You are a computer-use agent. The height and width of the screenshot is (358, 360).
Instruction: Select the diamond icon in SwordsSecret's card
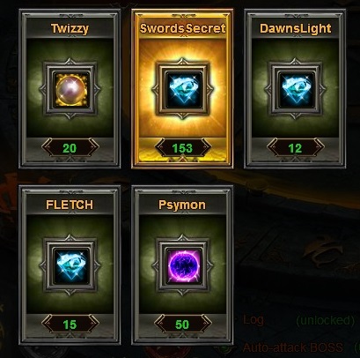click(182, 89)
